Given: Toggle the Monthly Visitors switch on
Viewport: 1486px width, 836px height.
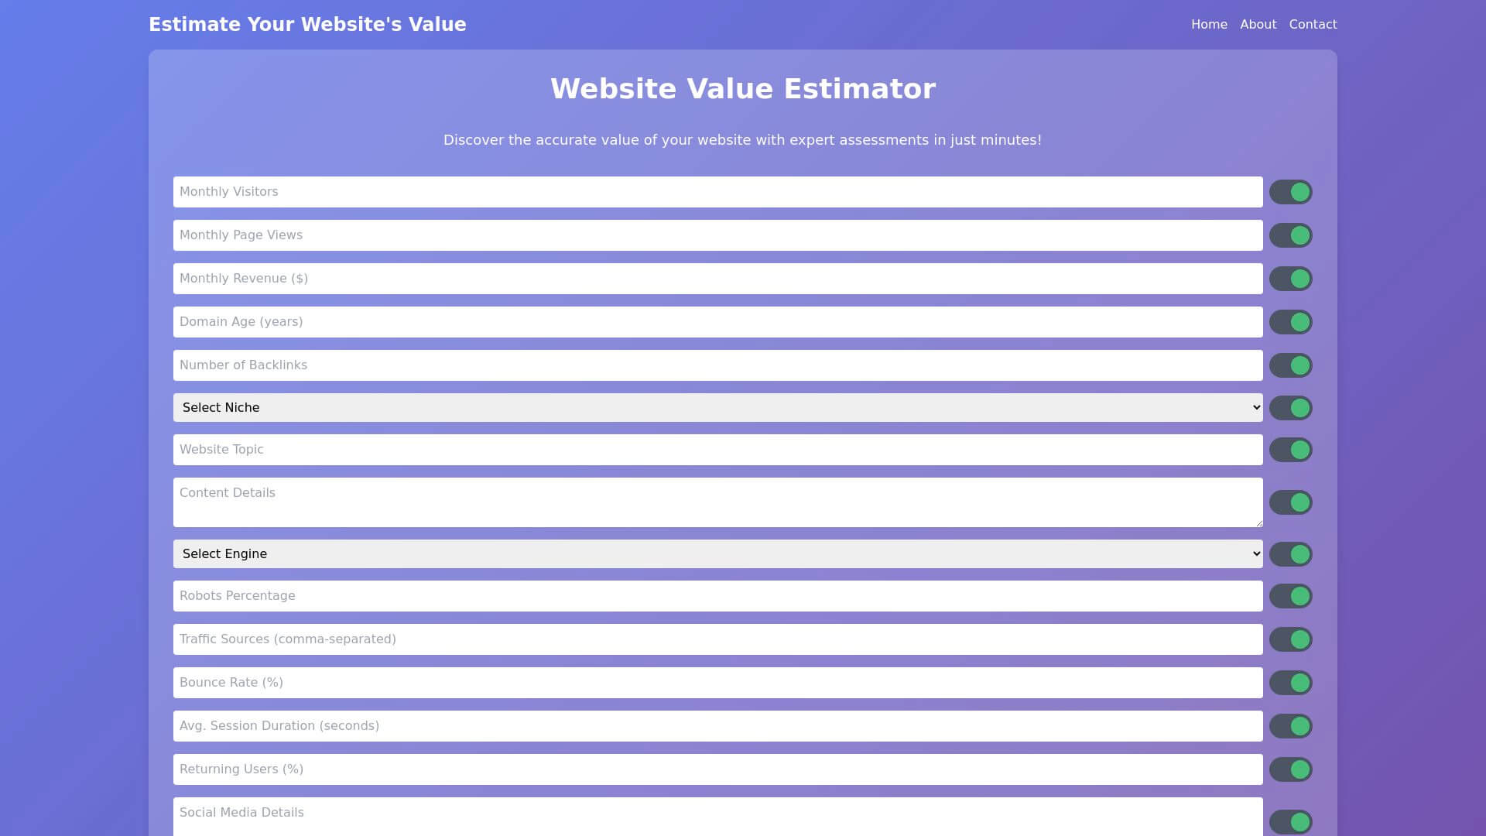Looking at the screenshot, I should click(x=1291, y=192).
